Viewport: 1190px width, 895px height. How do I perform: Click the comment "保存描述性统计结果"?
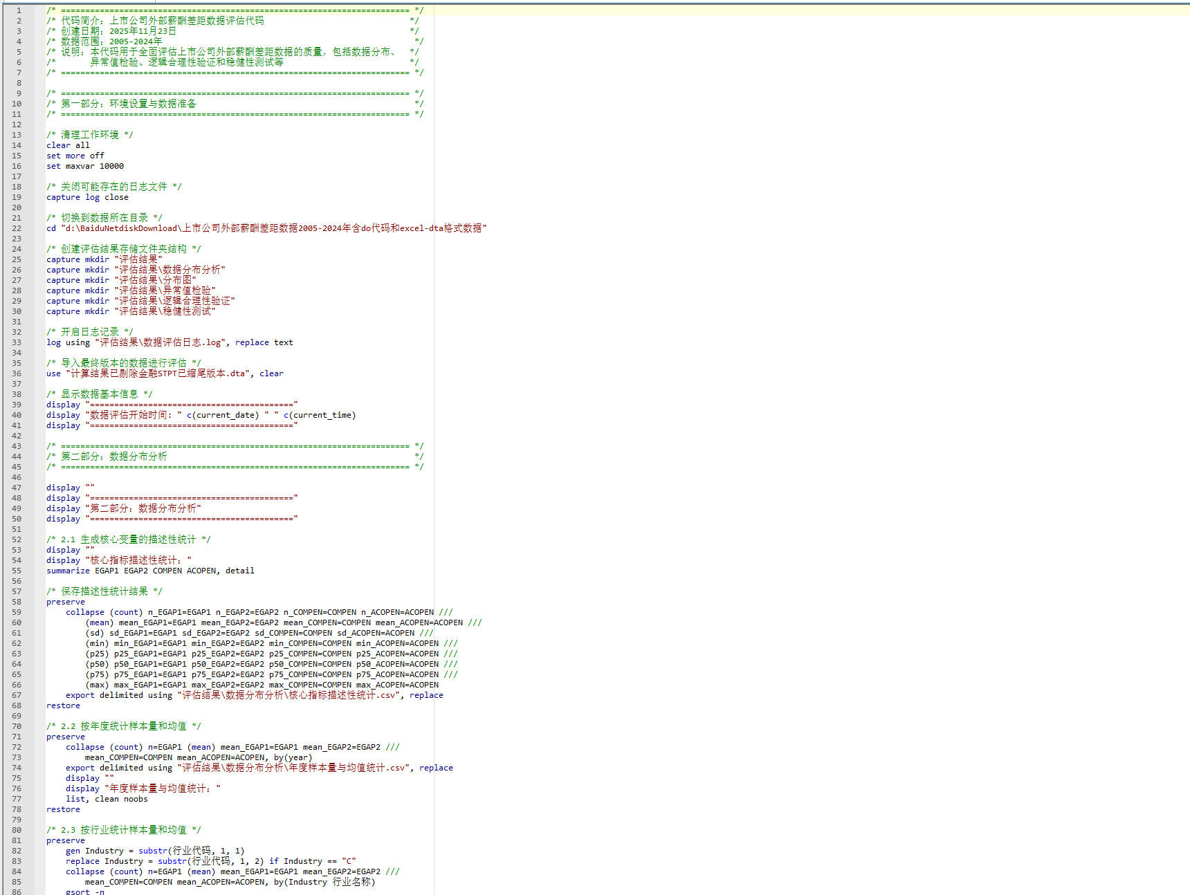104,591
